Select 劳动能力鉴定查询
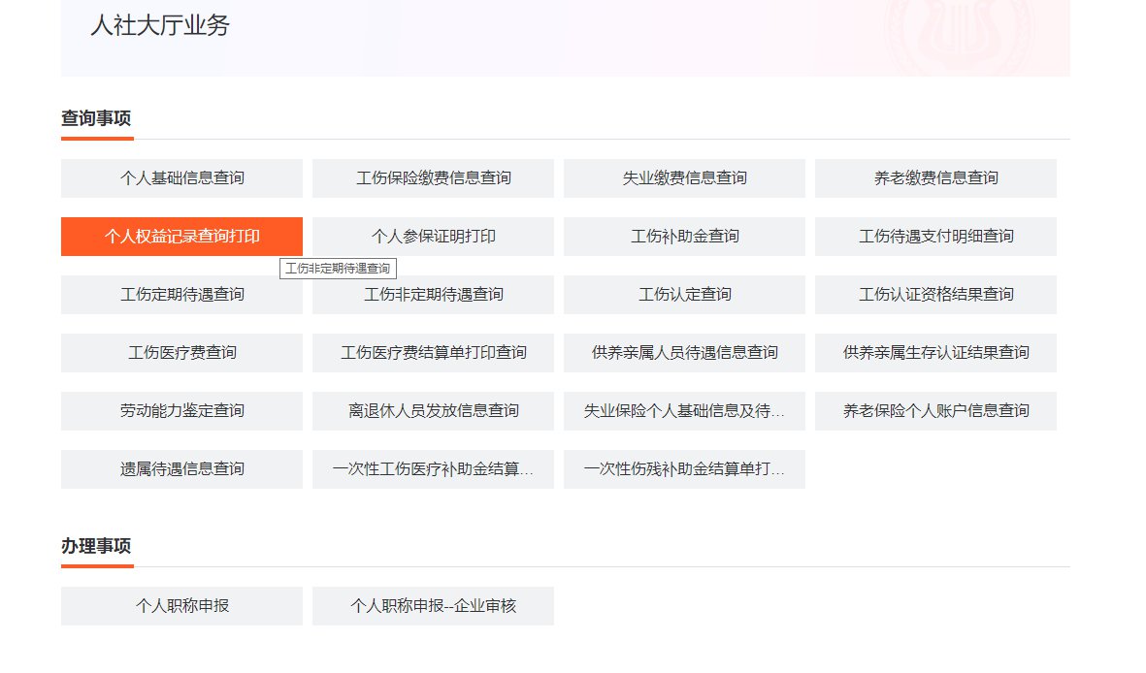 click(181, 411)
